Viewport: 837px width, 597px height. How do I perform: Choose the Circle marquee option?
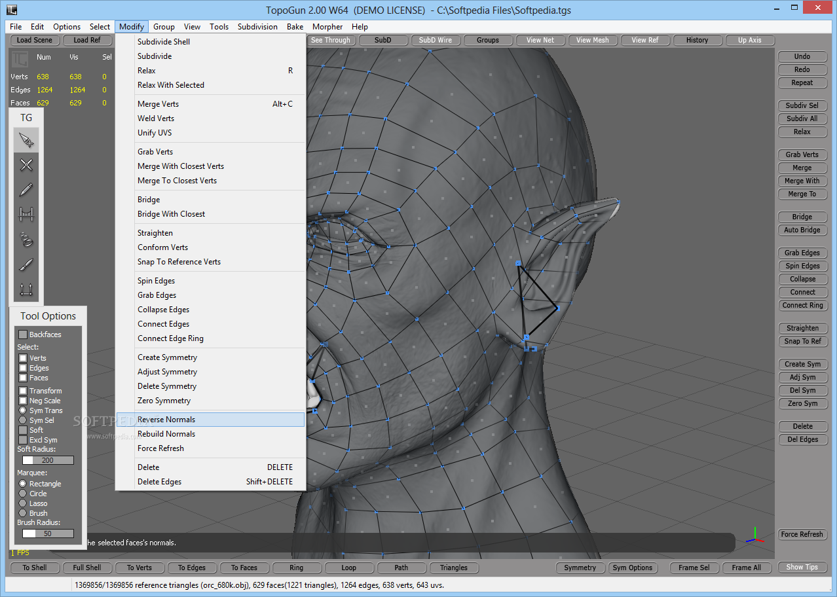click(23, 494)
